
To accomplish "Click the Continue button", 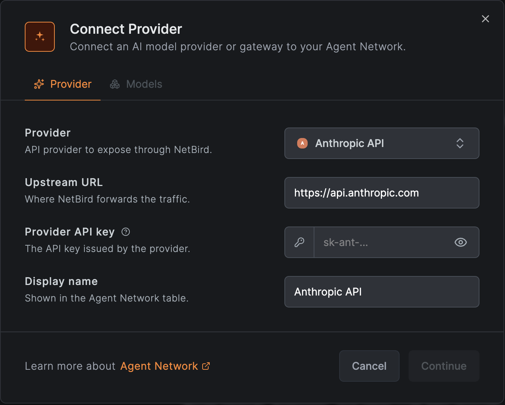I will click(x=444, y=366).
